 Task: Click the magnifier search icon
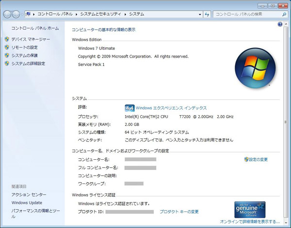[284, 14]
